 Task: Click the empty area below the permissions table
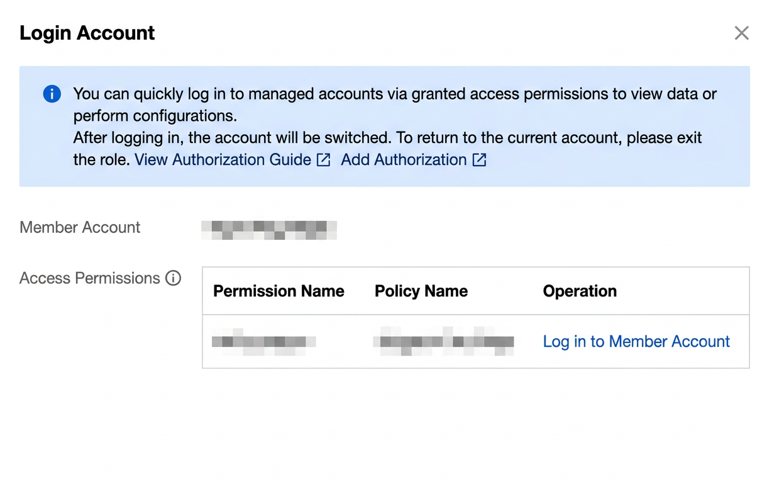475,428
